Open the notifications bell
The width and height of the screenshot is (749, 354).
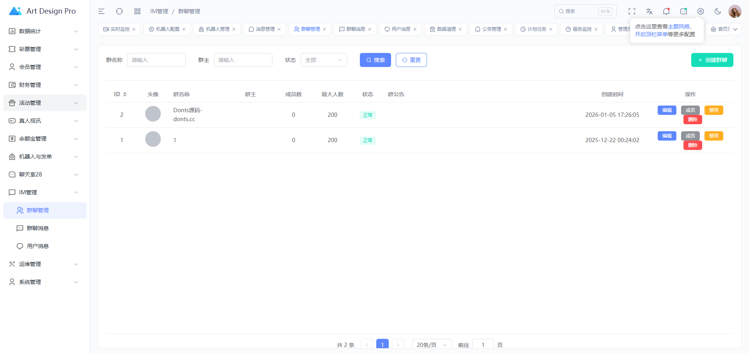tap(666, 11)
